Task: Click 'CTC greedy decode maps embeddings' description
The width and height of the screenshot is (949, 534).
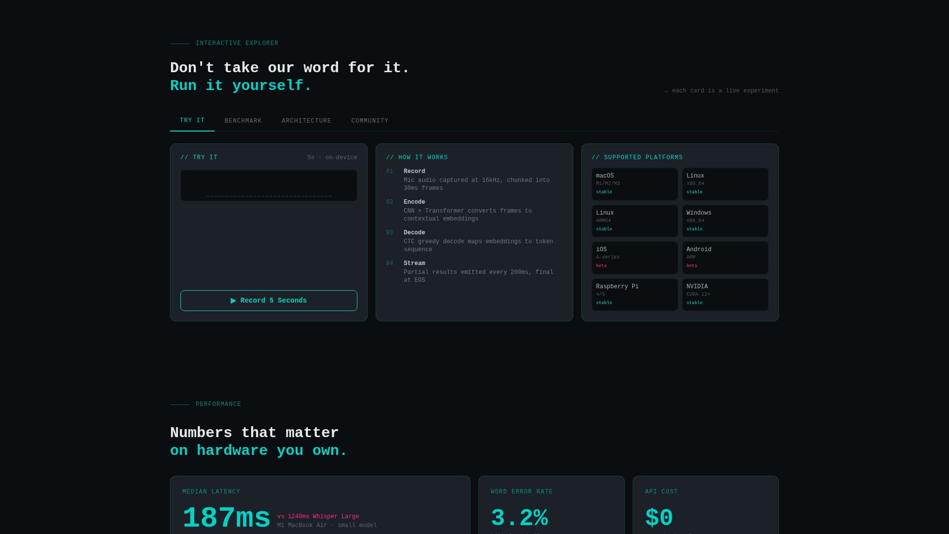Action: point(478,246)
